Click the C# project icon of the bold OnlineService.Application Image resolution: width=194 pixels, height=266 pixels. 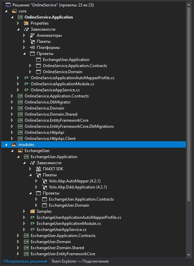coord(20,17)
